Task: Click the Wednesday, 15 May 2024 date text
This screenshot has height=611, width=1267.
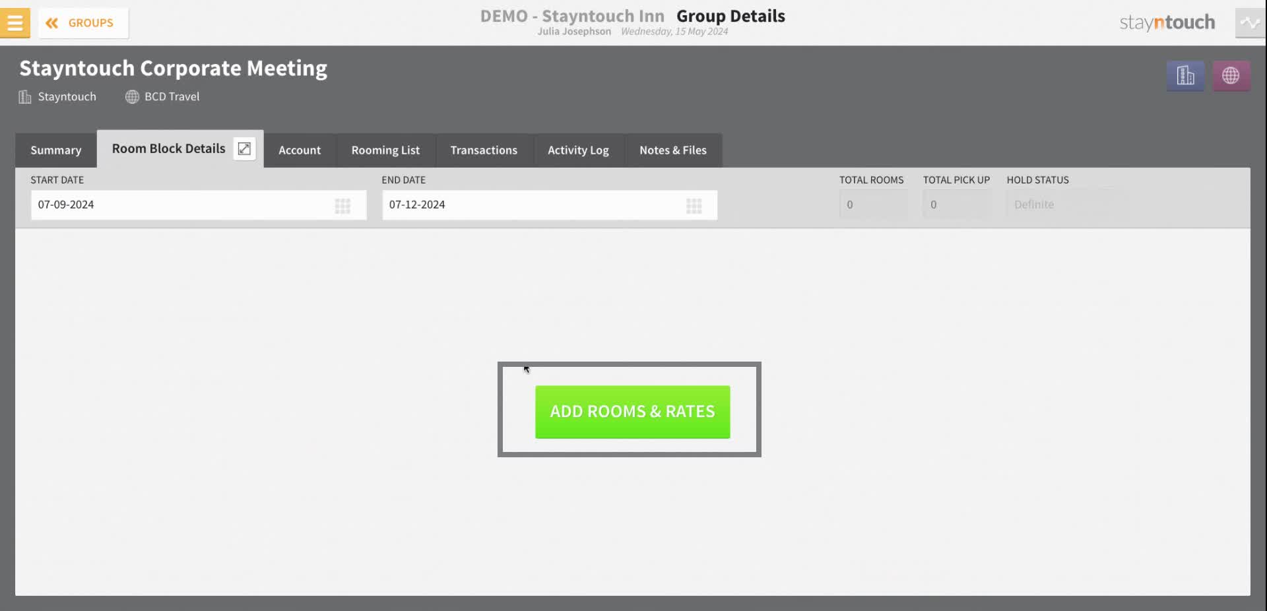Action: pyautogui.click(x=674, y=32)
